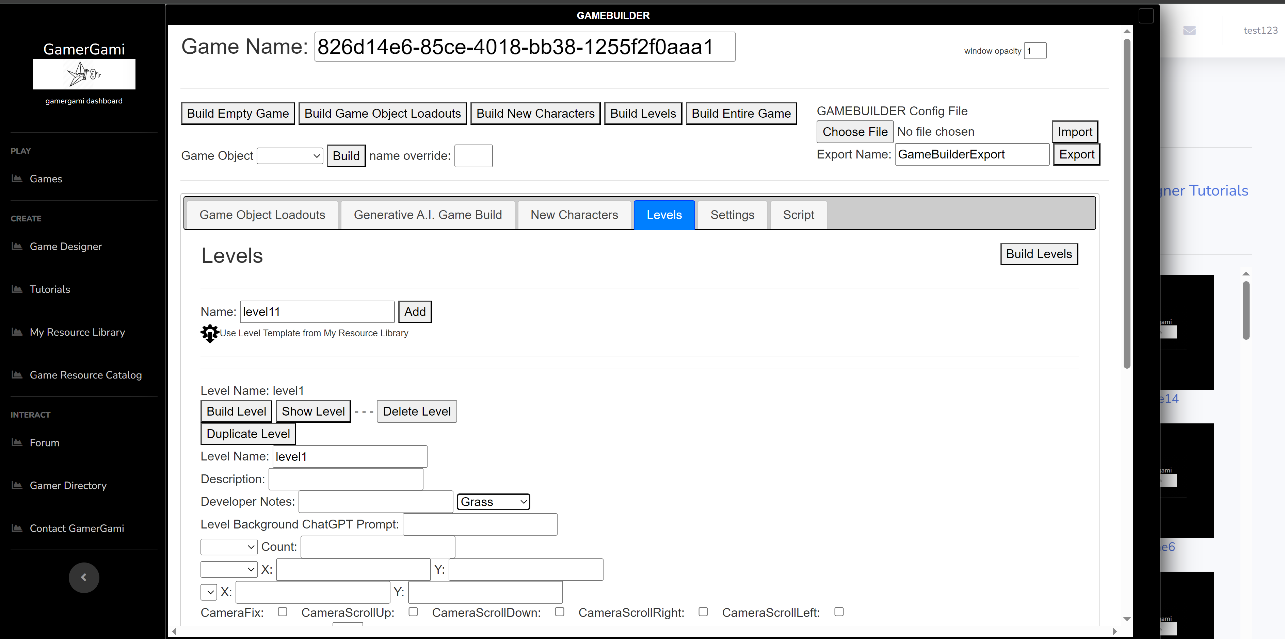Viewport: 1285px width, 639px height.
Task: Expand the Grass terrain dropdown
Action: click(493, 501)
